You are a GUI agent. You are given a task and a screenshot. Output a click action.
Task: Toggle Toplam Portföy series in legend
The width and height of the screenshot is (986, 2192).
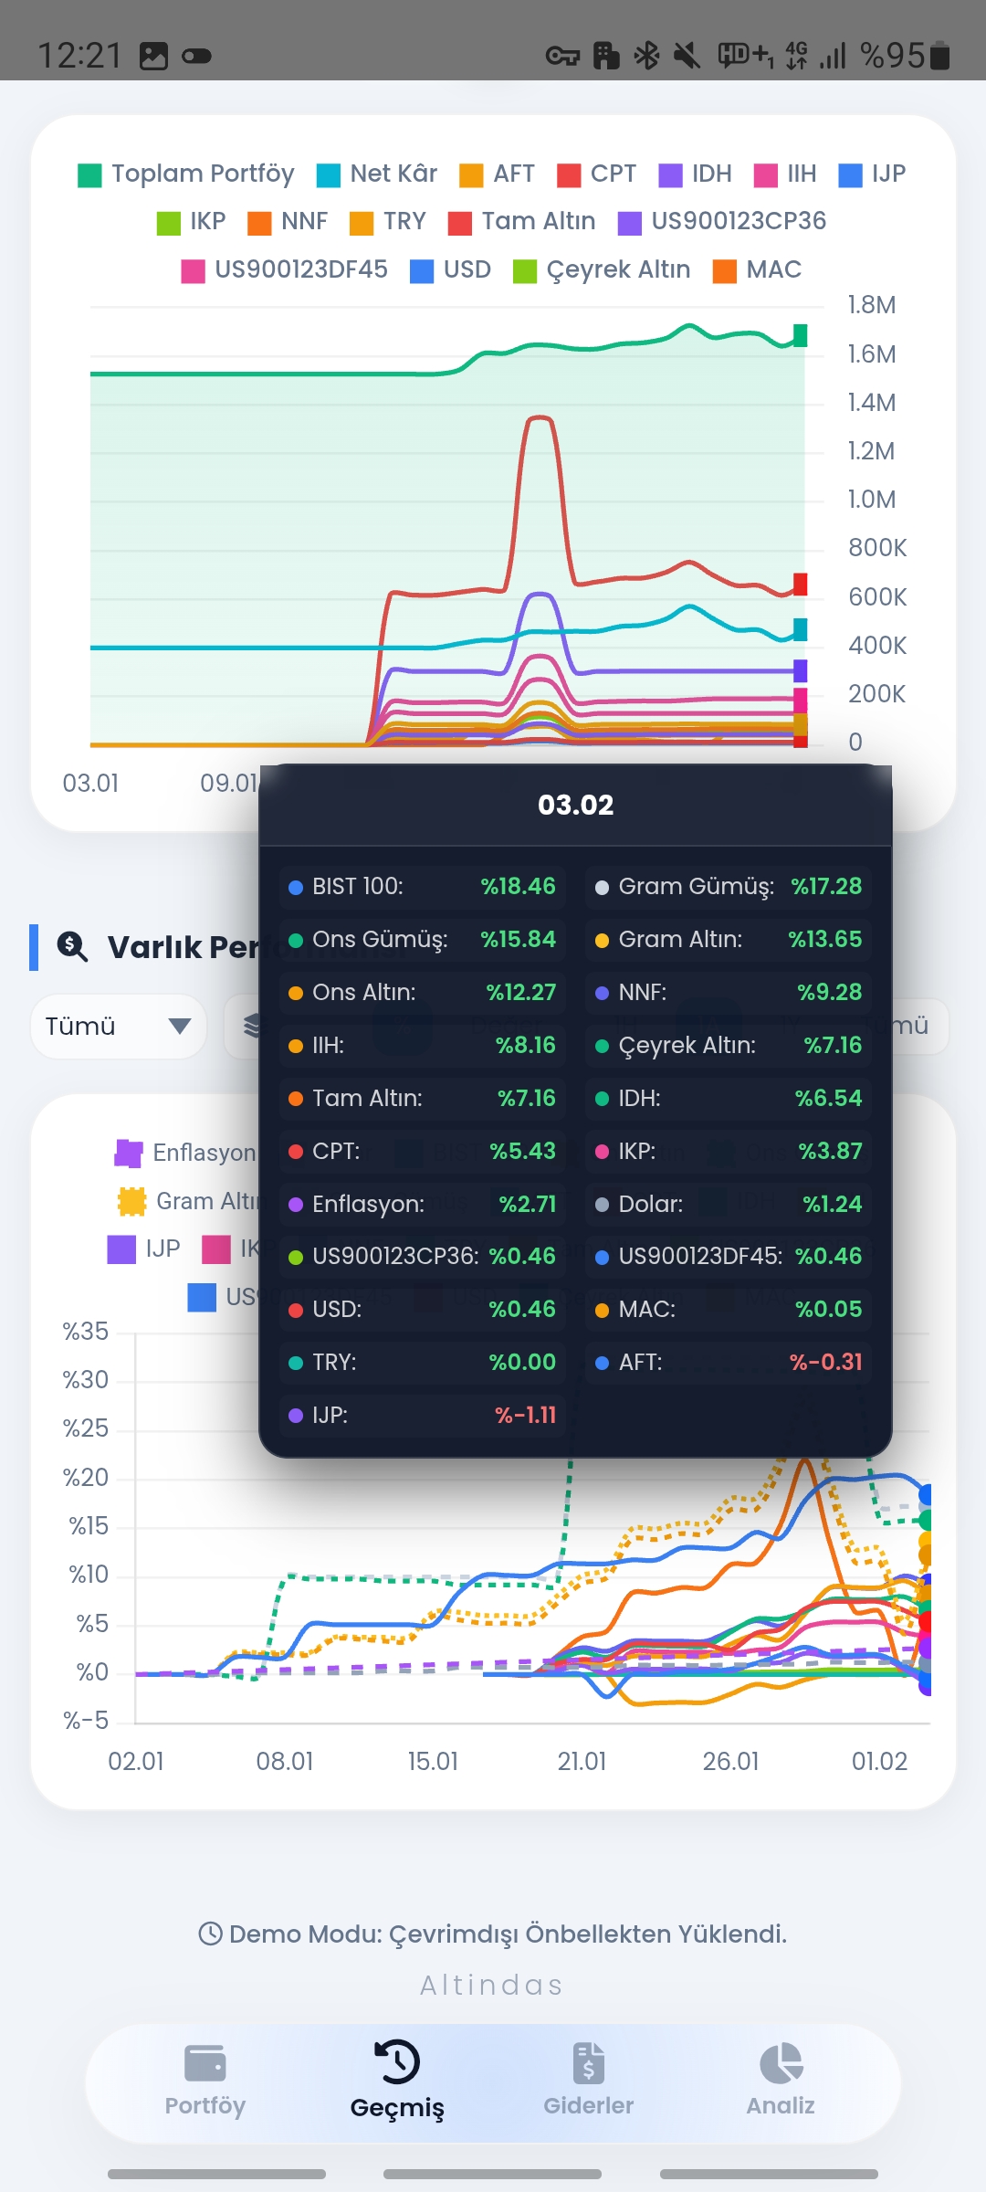click(x=186, y=174)
